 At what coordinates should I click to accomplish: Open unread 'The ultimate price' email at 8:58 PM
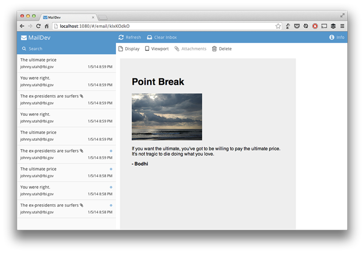click(x=67, y=172)
